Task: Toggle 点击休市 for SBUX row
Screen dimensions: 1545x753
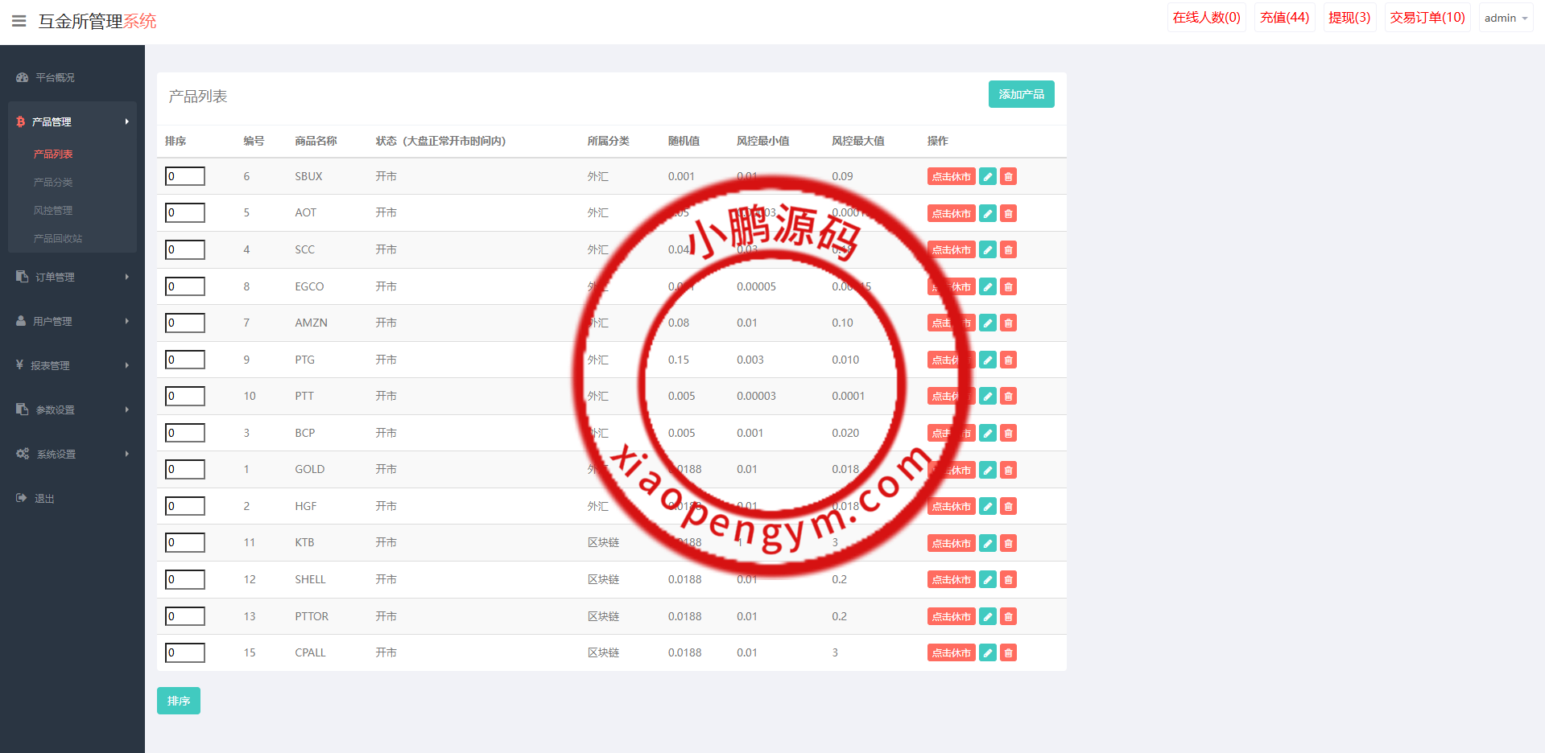Action: [x=951, y=177]
